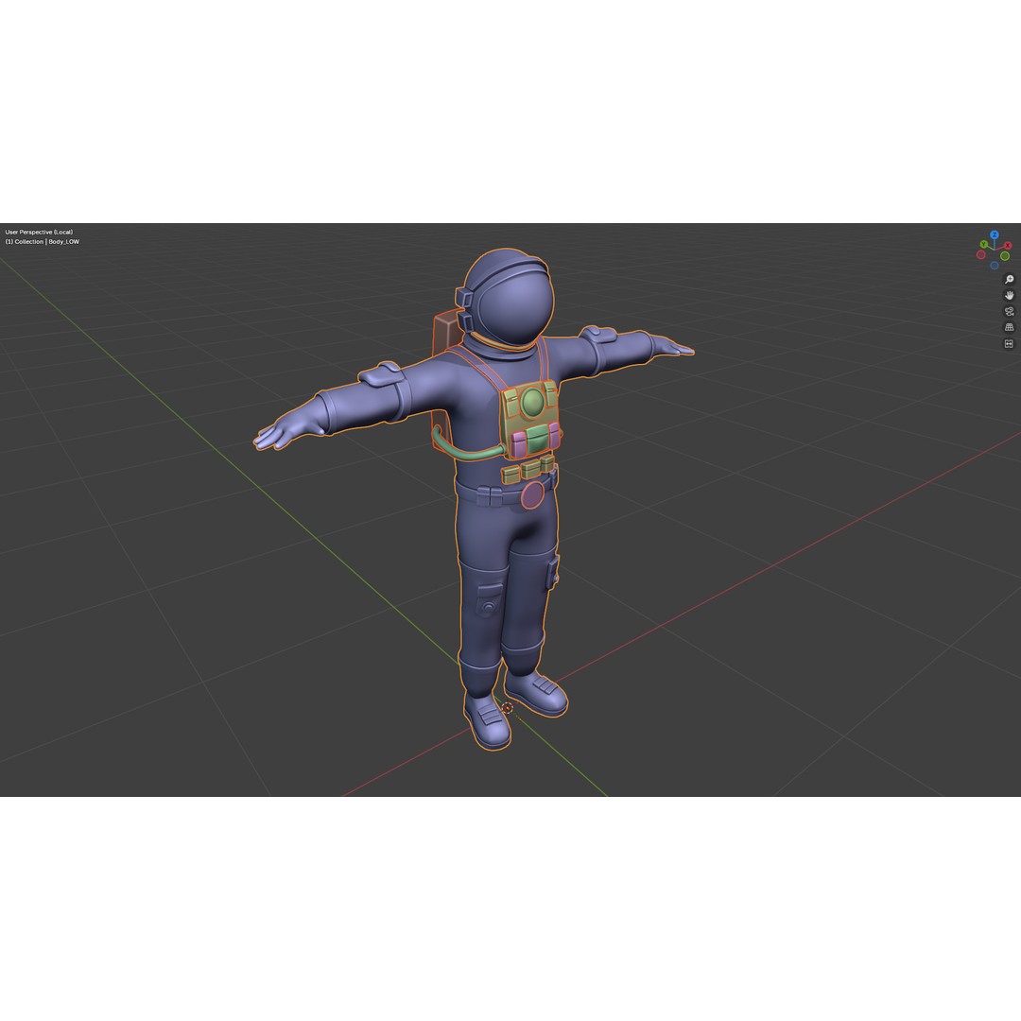Click the green Y axis on navigation gizmo

pos(983,244)
